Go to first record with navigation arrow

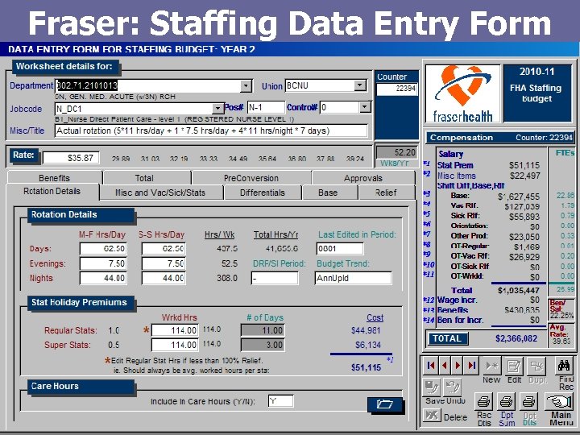click(x=430, y=366)
